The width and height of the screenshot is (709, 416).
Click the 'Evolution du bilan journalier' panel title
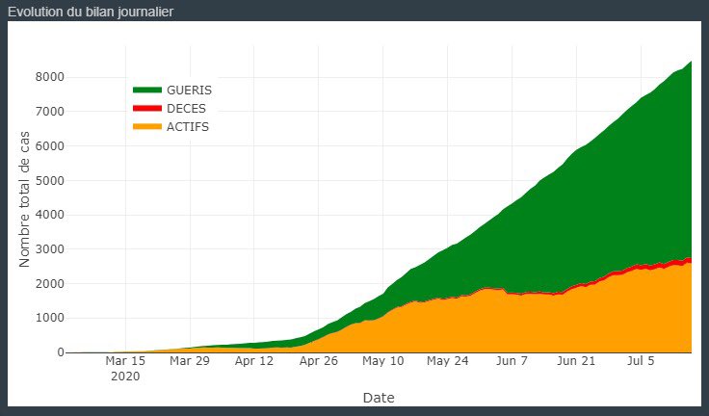(91, 12)
